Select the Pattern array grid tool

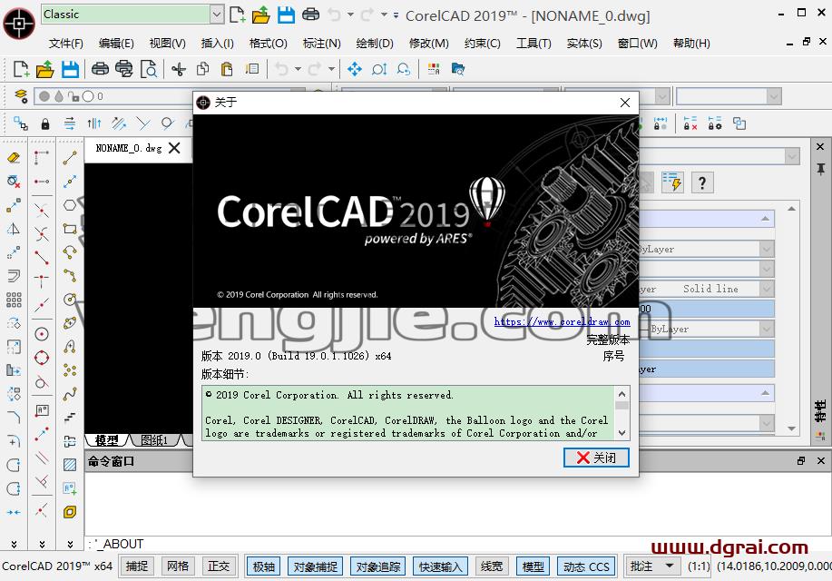tap(14, 300)
